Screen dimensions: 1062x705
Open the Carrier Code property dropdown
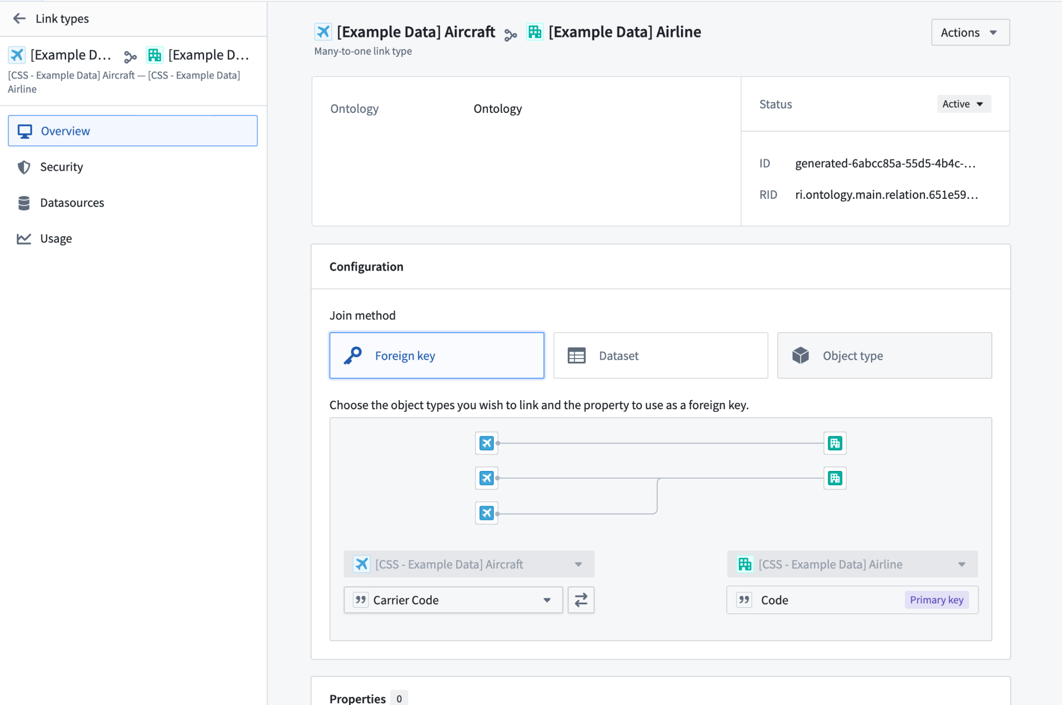[453, 600]
